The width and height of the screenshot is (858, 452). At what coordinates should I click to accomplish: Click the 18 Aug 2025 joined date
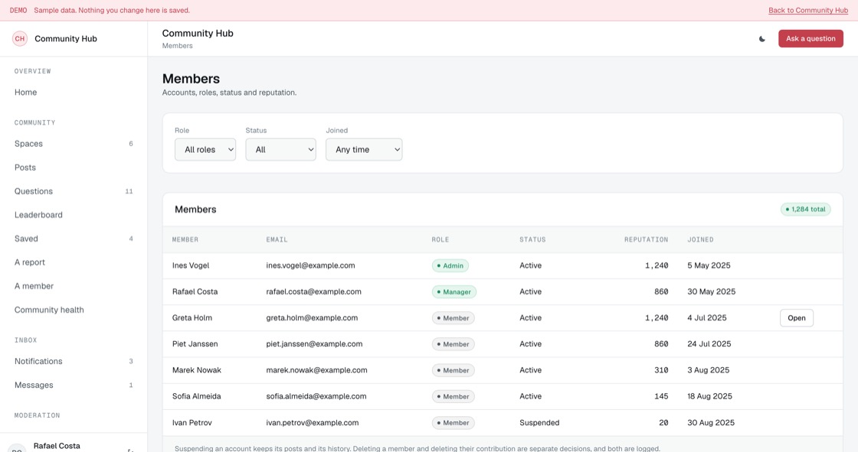[x=709, y=397]
